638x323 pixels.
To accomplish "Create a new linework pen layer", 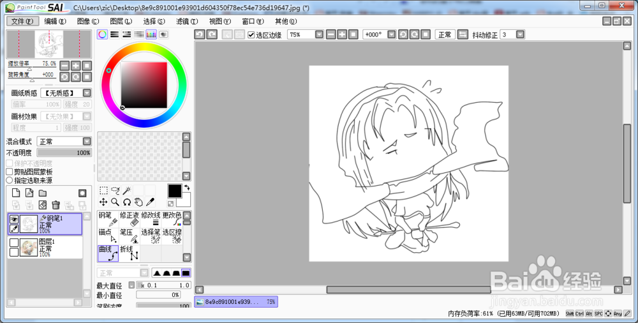I will coord(29,193).
